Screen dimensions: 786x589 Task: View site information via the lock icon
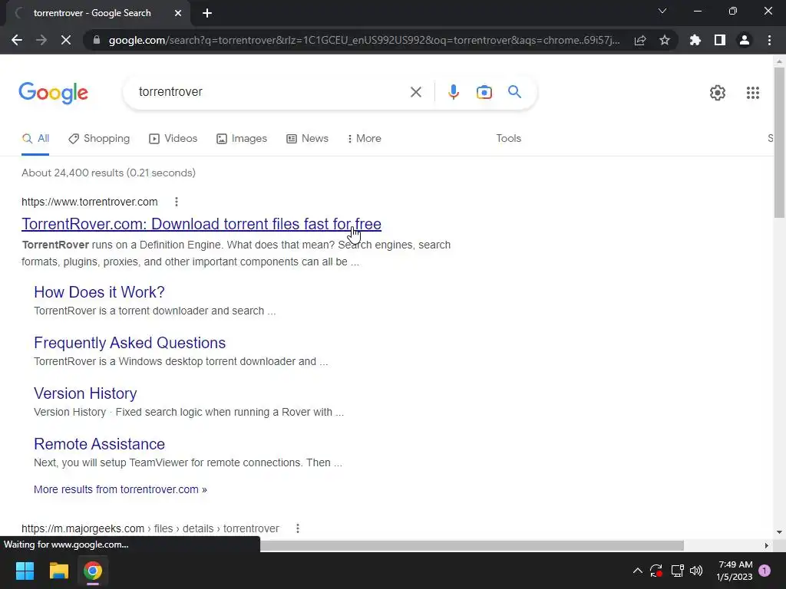97,40
